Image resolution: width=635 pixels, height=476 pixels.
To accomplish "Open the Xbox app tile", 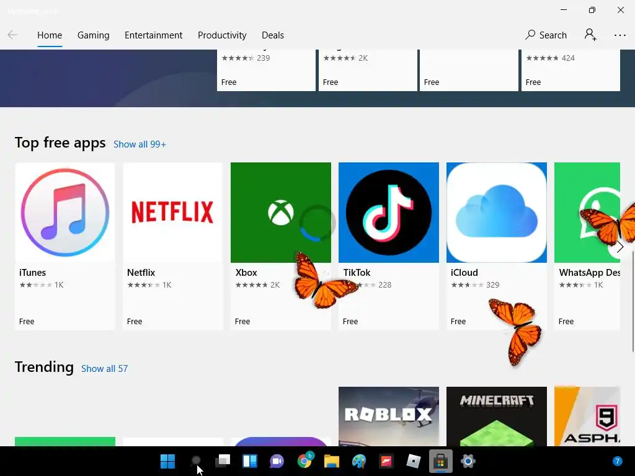I will point(281,246).
